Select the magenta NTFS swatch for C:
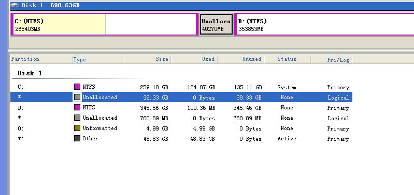The height and width of the screenshot is (195, 414). point(77,87)
